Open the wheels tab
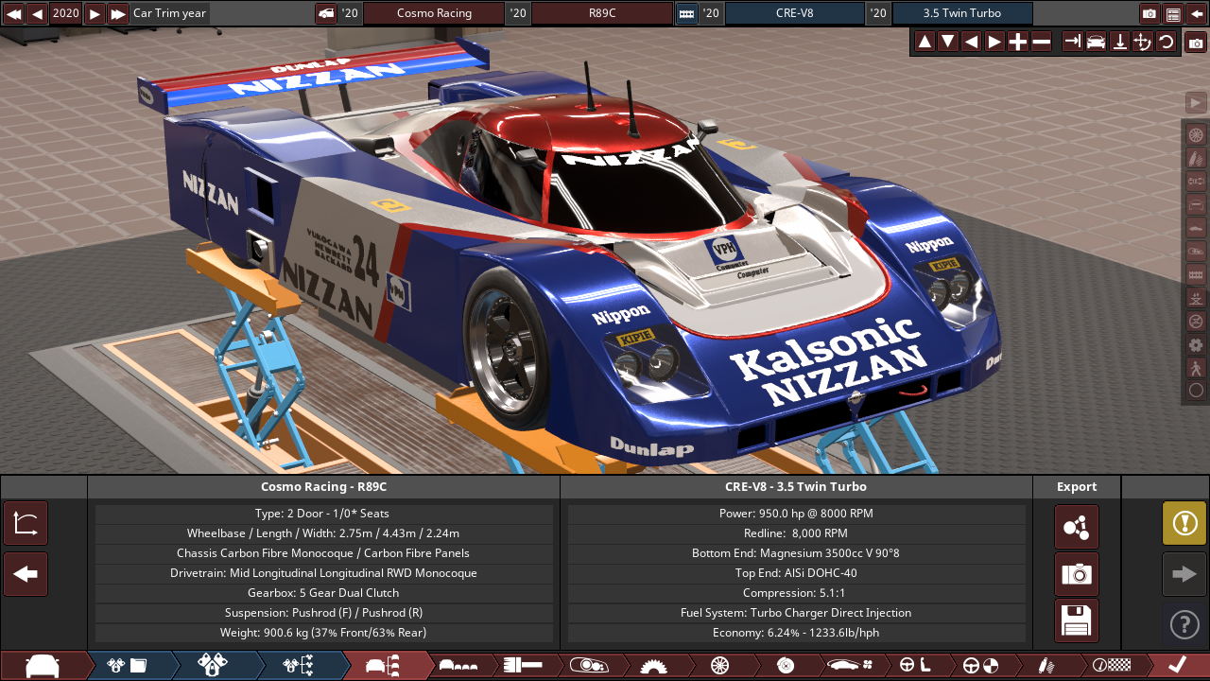The height and width of the screenshot is (681, 1210). (719, 666)
